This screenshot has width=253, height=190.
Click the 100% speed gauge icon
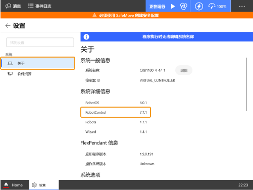[212, 7]
